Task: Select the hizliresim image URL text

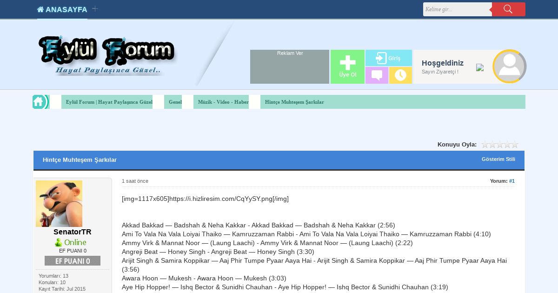Action: click(205, 199)
